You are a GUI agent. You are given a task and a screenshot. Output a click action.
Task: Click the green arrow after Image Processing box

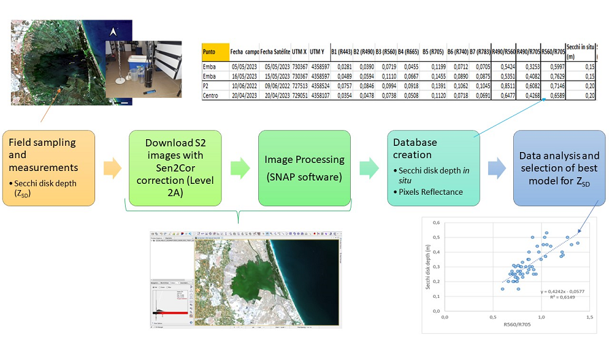coord(368,168)
